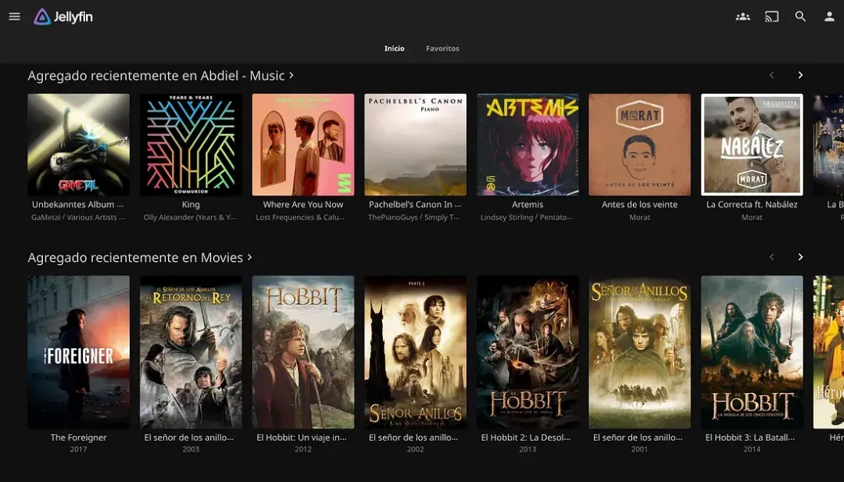844x482 pixels.
Task: Open the SyncPlay group icon
Action: [x=743, y=16]
